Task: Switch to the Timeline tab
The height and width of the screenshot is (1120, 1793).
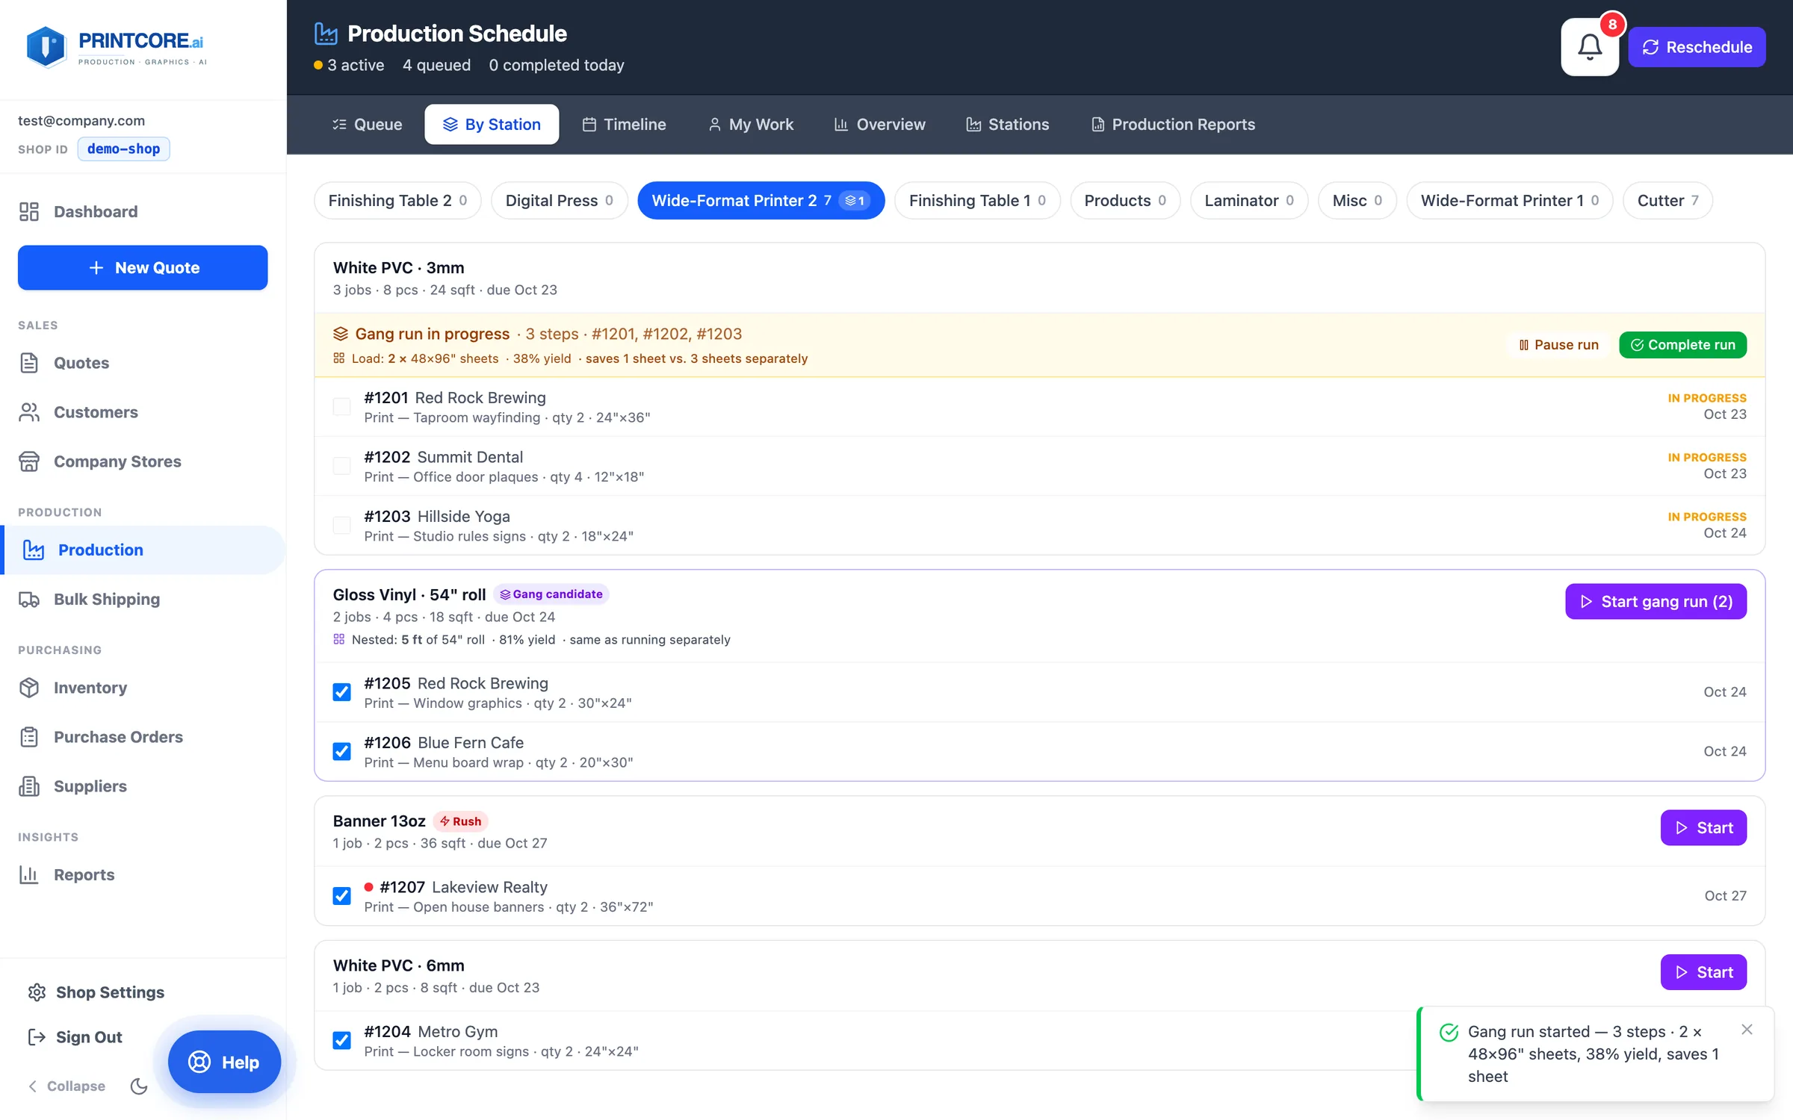Action: (x=624, y=124)
